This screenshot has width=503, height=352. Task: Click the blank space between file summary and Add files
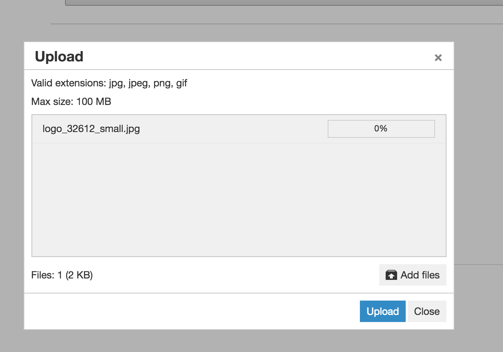tap(233, 275)
